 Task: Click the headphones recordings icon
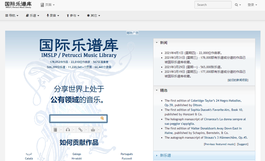pos(68,130)
